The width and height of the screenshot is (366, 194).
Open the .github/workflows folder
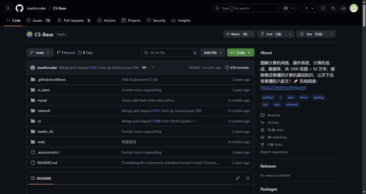tap(52, 79)
